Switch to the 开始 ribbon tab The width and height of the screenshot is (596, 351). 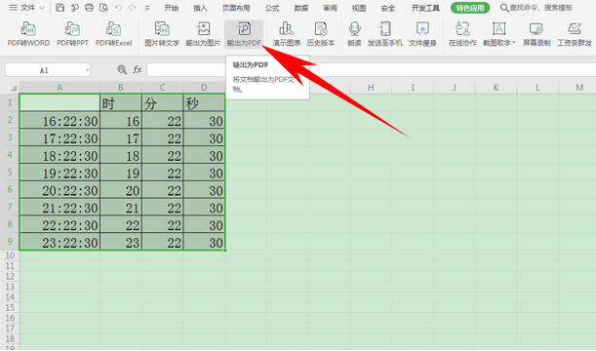pyautogui.click(x=172, y=8)
